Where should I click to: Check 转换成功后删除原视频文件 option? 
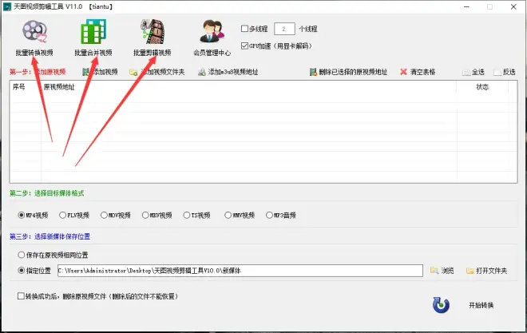(x=21, y=296)
